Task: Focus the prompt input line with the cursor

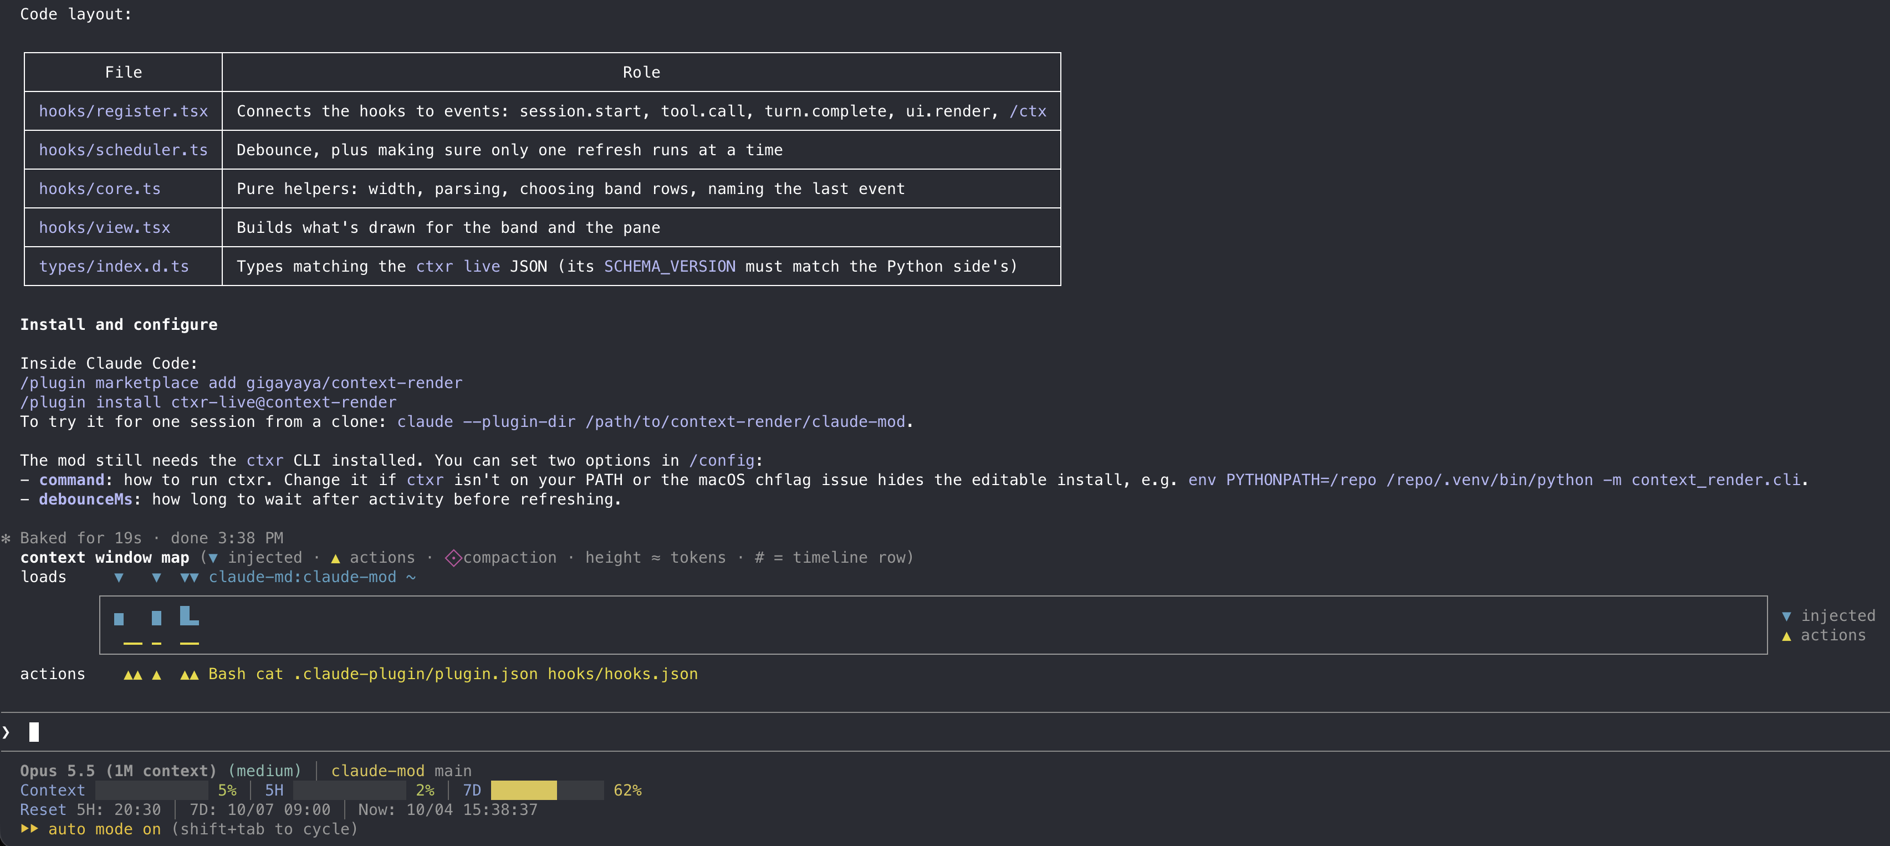Action: pyautogui.click(x=945, y=732)
